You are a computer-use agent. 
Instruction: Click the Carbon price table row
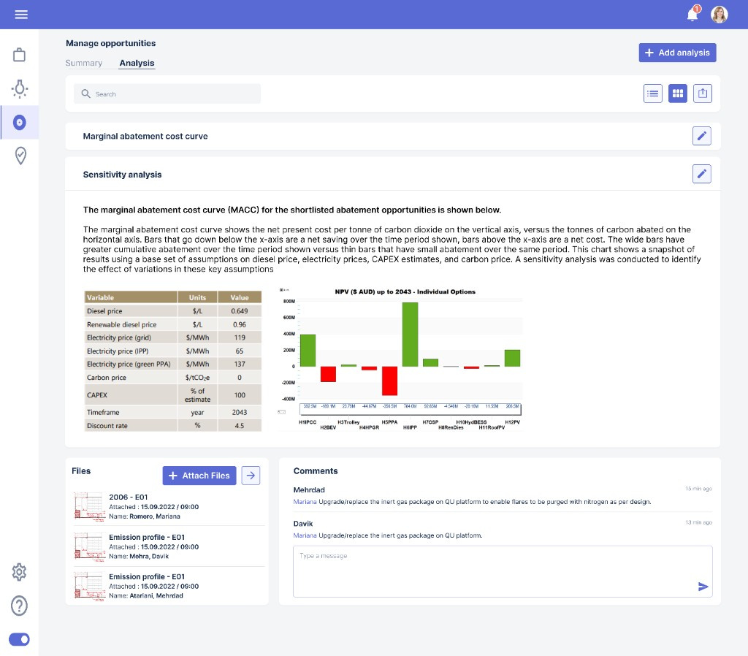pos(172,378)
